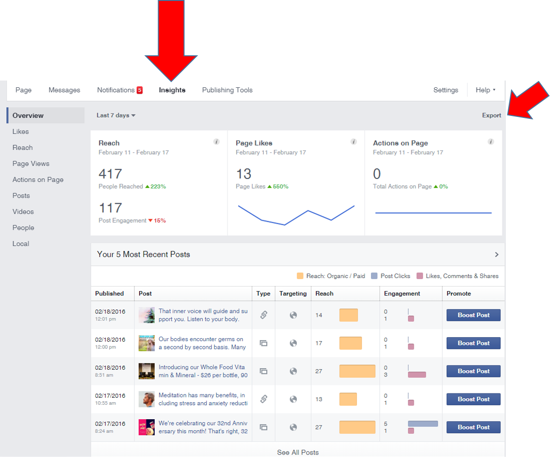Click the globe targeting icon for germs post
The image size is (550, 457).
pos(293,343)
